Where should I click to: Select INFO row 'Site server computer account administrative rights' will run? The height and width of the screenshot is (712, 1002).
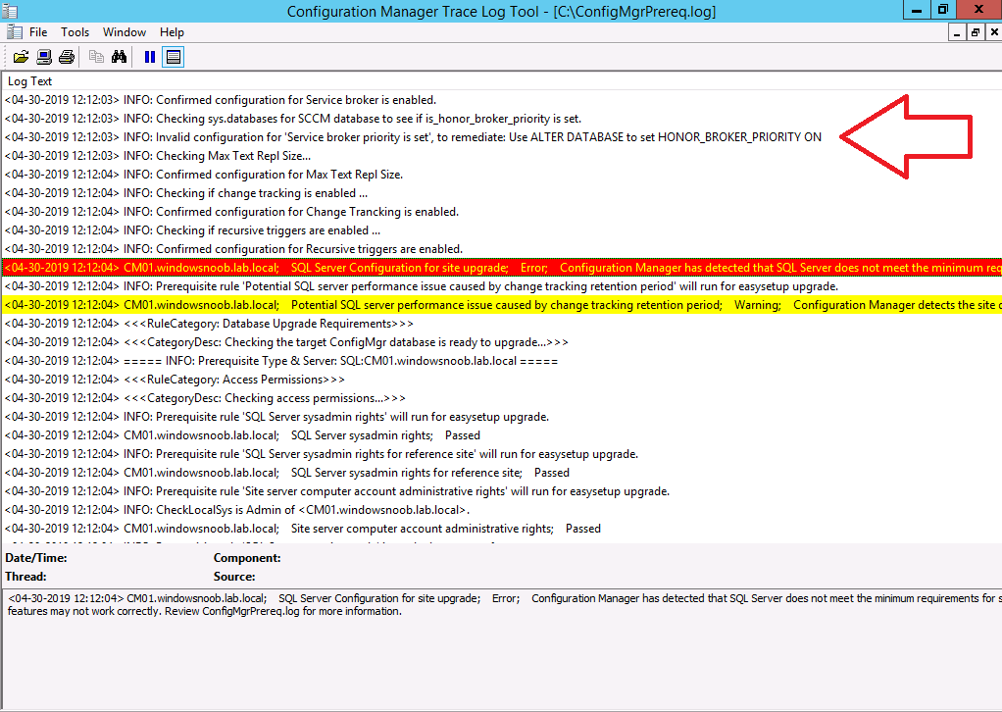[502, 491]
